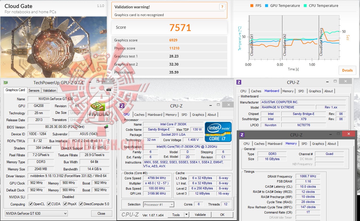This screenshot has width=360, height=221.
Task: Click the CloudGatePhysics marker on the chart
Action: 321,42
